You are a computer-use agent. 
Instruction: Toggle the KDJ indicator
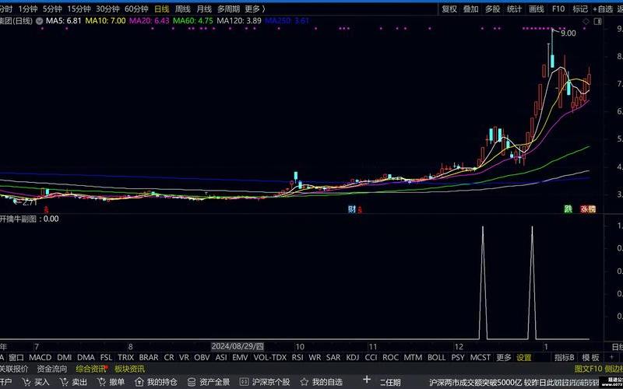click(353, 358)
